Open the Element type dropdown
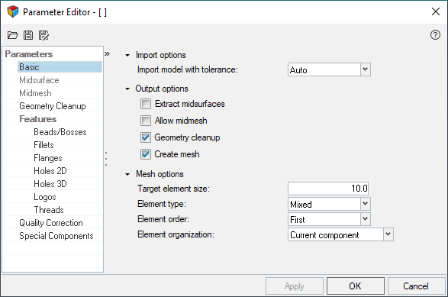 tap(329, 204)
